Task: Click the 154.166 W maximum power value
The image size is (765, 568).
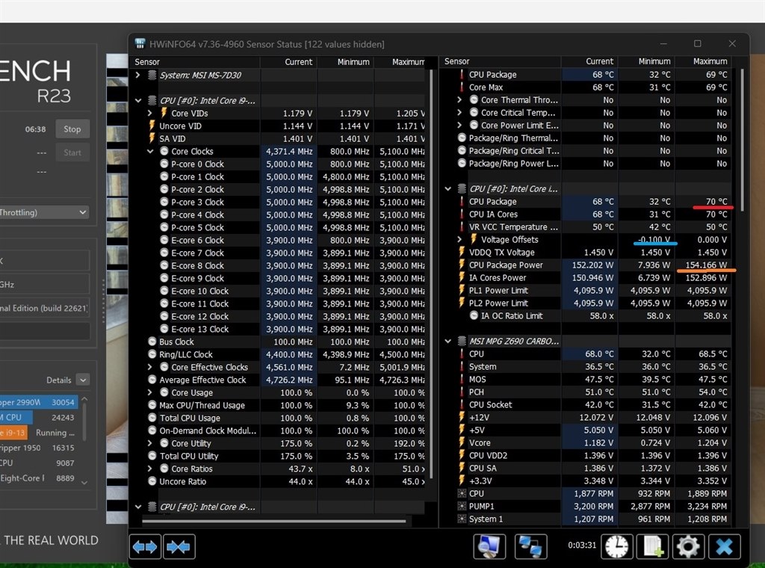Action: tap(706, 265)
